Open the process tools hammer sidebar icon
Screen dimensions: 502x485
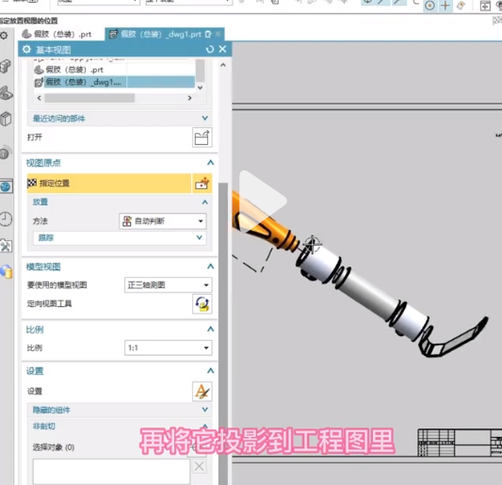coord(6,246)
